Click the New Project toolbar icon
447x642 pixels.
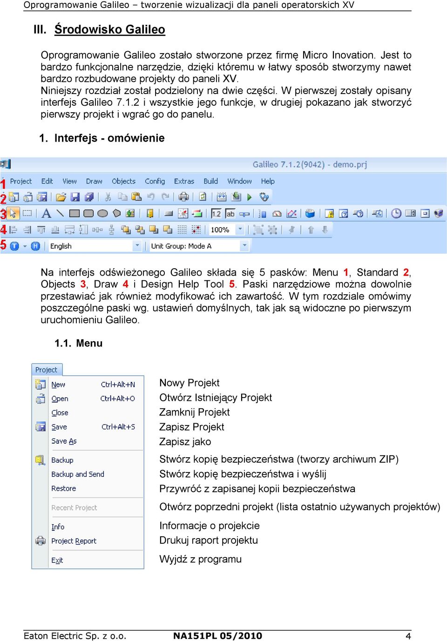14,197
